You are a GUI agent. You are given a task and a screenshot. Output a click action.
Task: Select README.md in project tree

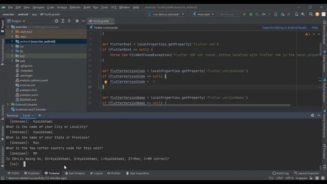point(28,100)
